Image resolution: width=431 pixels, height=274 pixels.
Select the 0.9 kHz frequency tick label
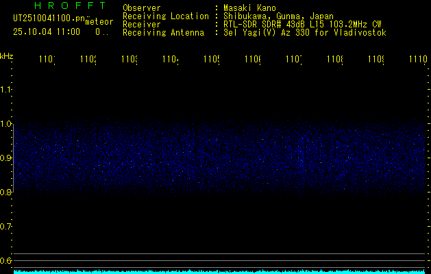coord(6,158)
